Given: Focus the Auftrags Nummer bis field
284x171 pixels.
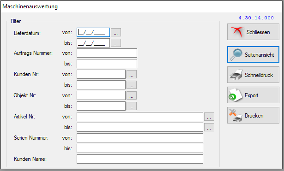Looking at the screenshot, I should (x=107, y=64).
